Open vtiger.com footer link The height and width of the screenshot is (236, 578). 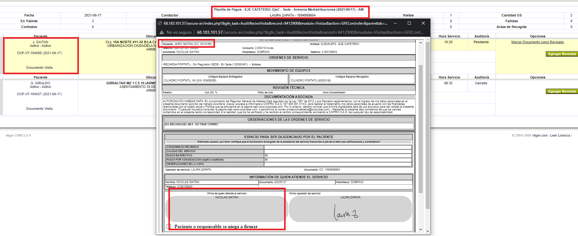pos(540,135)
